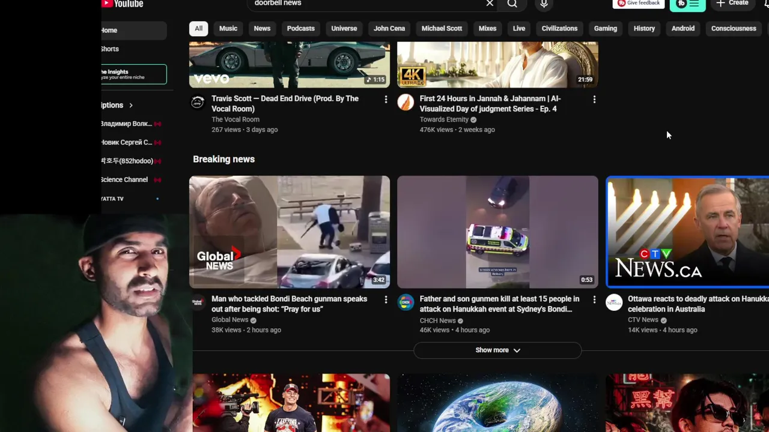Screen dimensions: 769x432
Task: Play the Global News Bondi Beach thumbnail
Action: (x=290, y=232)
